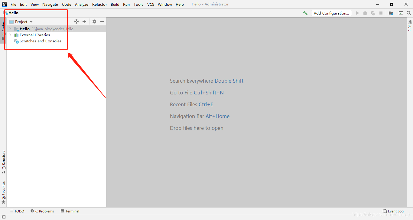Image resolution: width=413 pixels, height=220 pixels.
Task: Toggle the 1: Project side tab
Action: [3, 30]
